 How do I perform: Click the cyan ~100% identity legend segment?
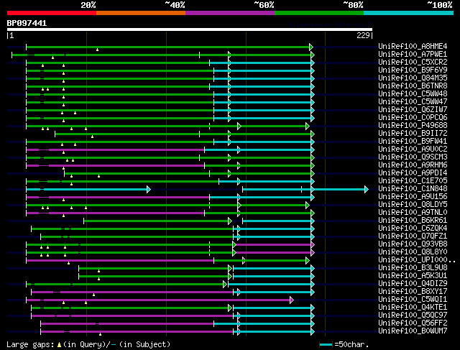click(x=409, y=13)
